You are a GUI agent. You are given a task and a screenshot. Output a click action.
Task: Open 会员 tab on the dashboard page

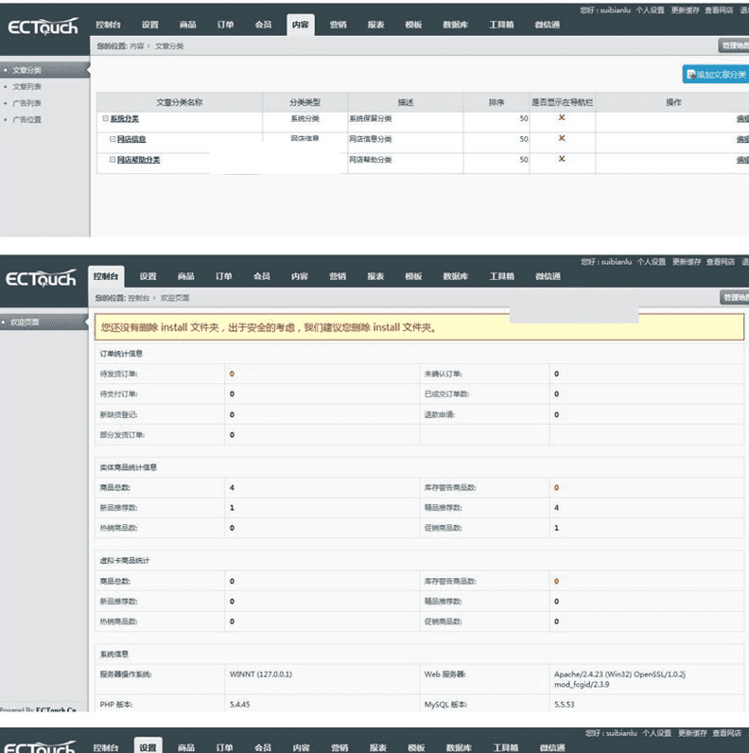tap(262, 276)
